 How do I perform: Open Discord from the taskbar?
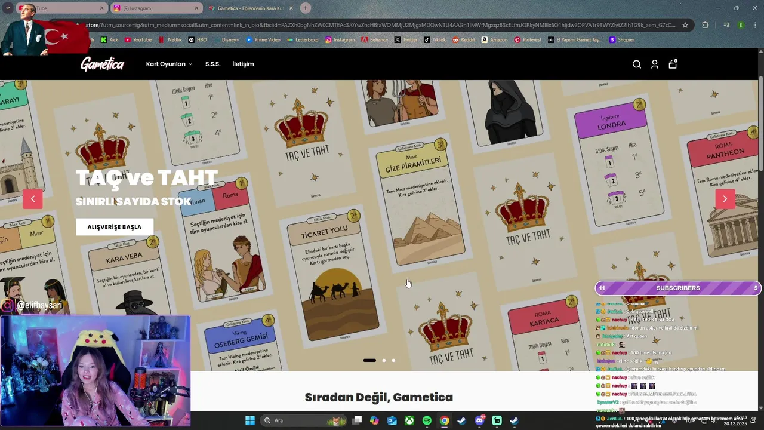(479, 420)
